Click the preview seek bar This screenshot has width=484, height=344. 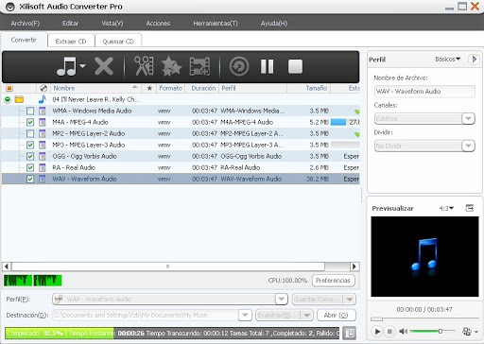coord(424,319)
